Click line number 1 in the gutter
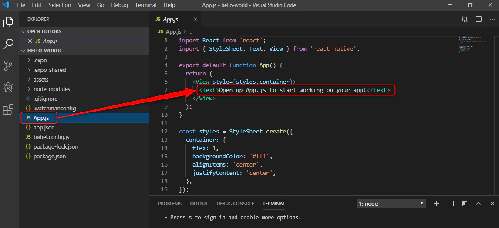This screenshot has height=228, width=499. tap(166, 41)
